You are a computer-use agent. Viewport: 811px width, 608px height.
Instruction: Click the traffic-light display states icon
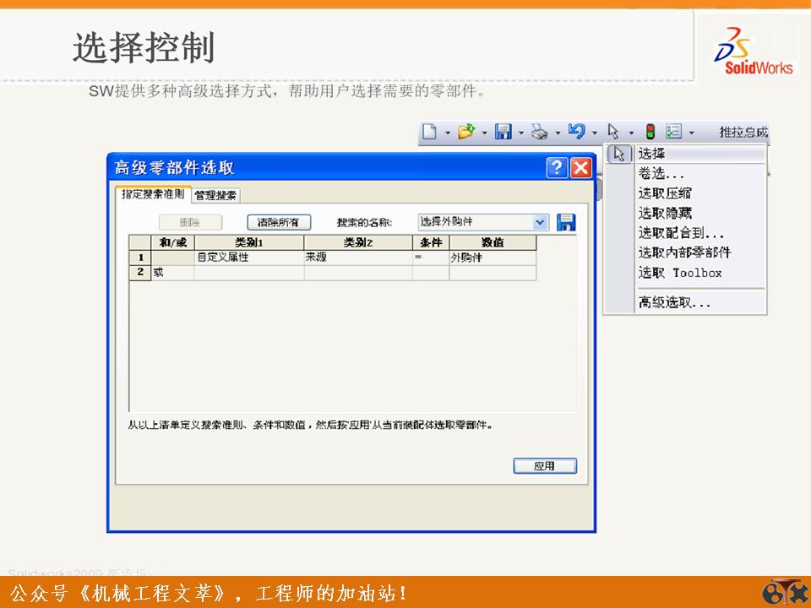coord(650,132)
